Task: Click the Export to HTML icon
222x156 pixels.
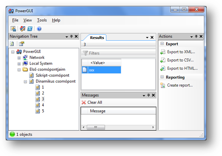Action: tap(163, 69)
